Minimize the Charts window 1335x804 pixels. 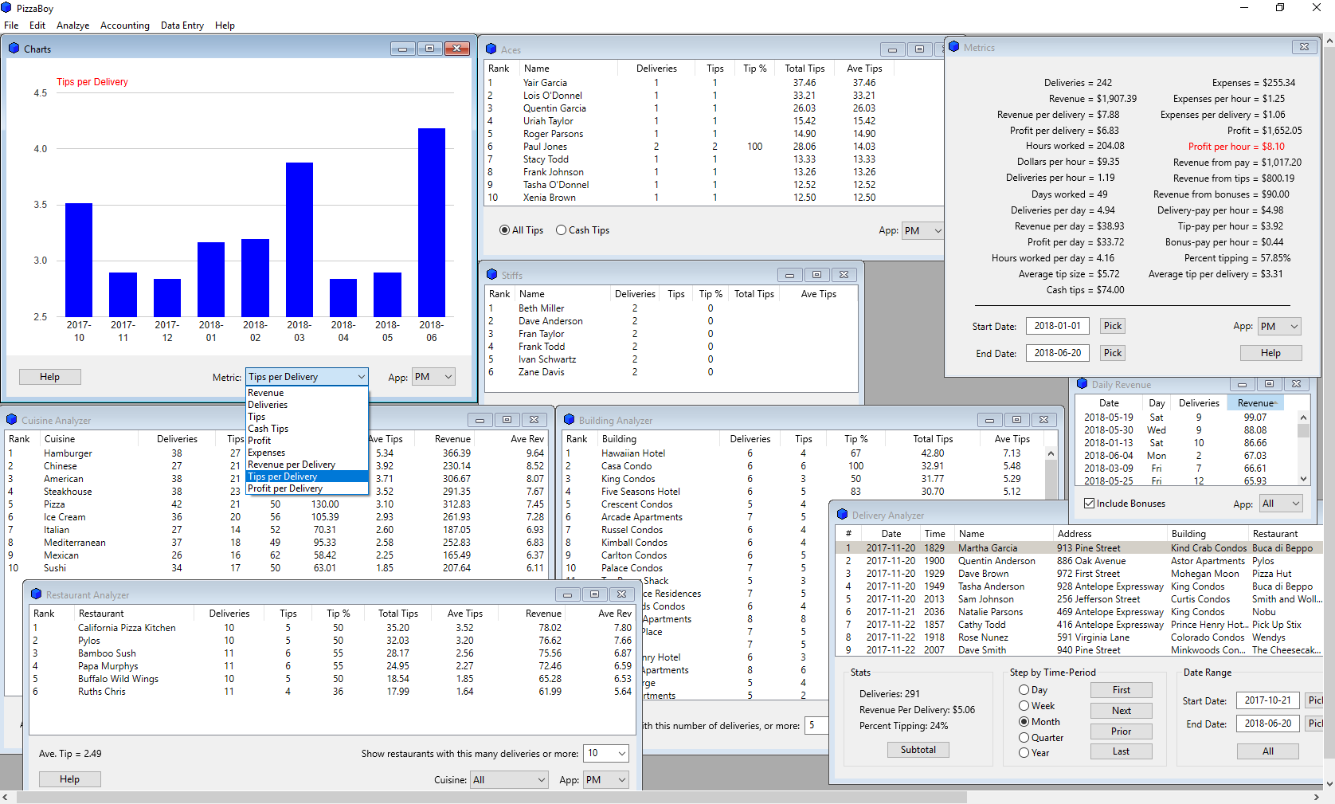click(x=402, y=49)
